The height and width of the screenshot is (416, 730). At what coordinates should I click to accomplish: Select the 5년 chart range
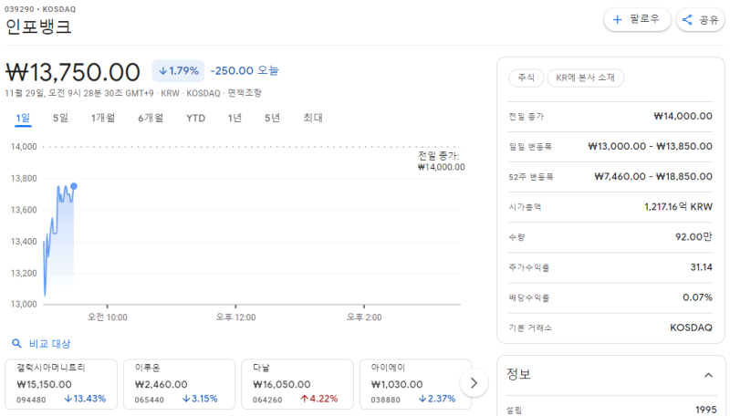[x=272, y=119]
